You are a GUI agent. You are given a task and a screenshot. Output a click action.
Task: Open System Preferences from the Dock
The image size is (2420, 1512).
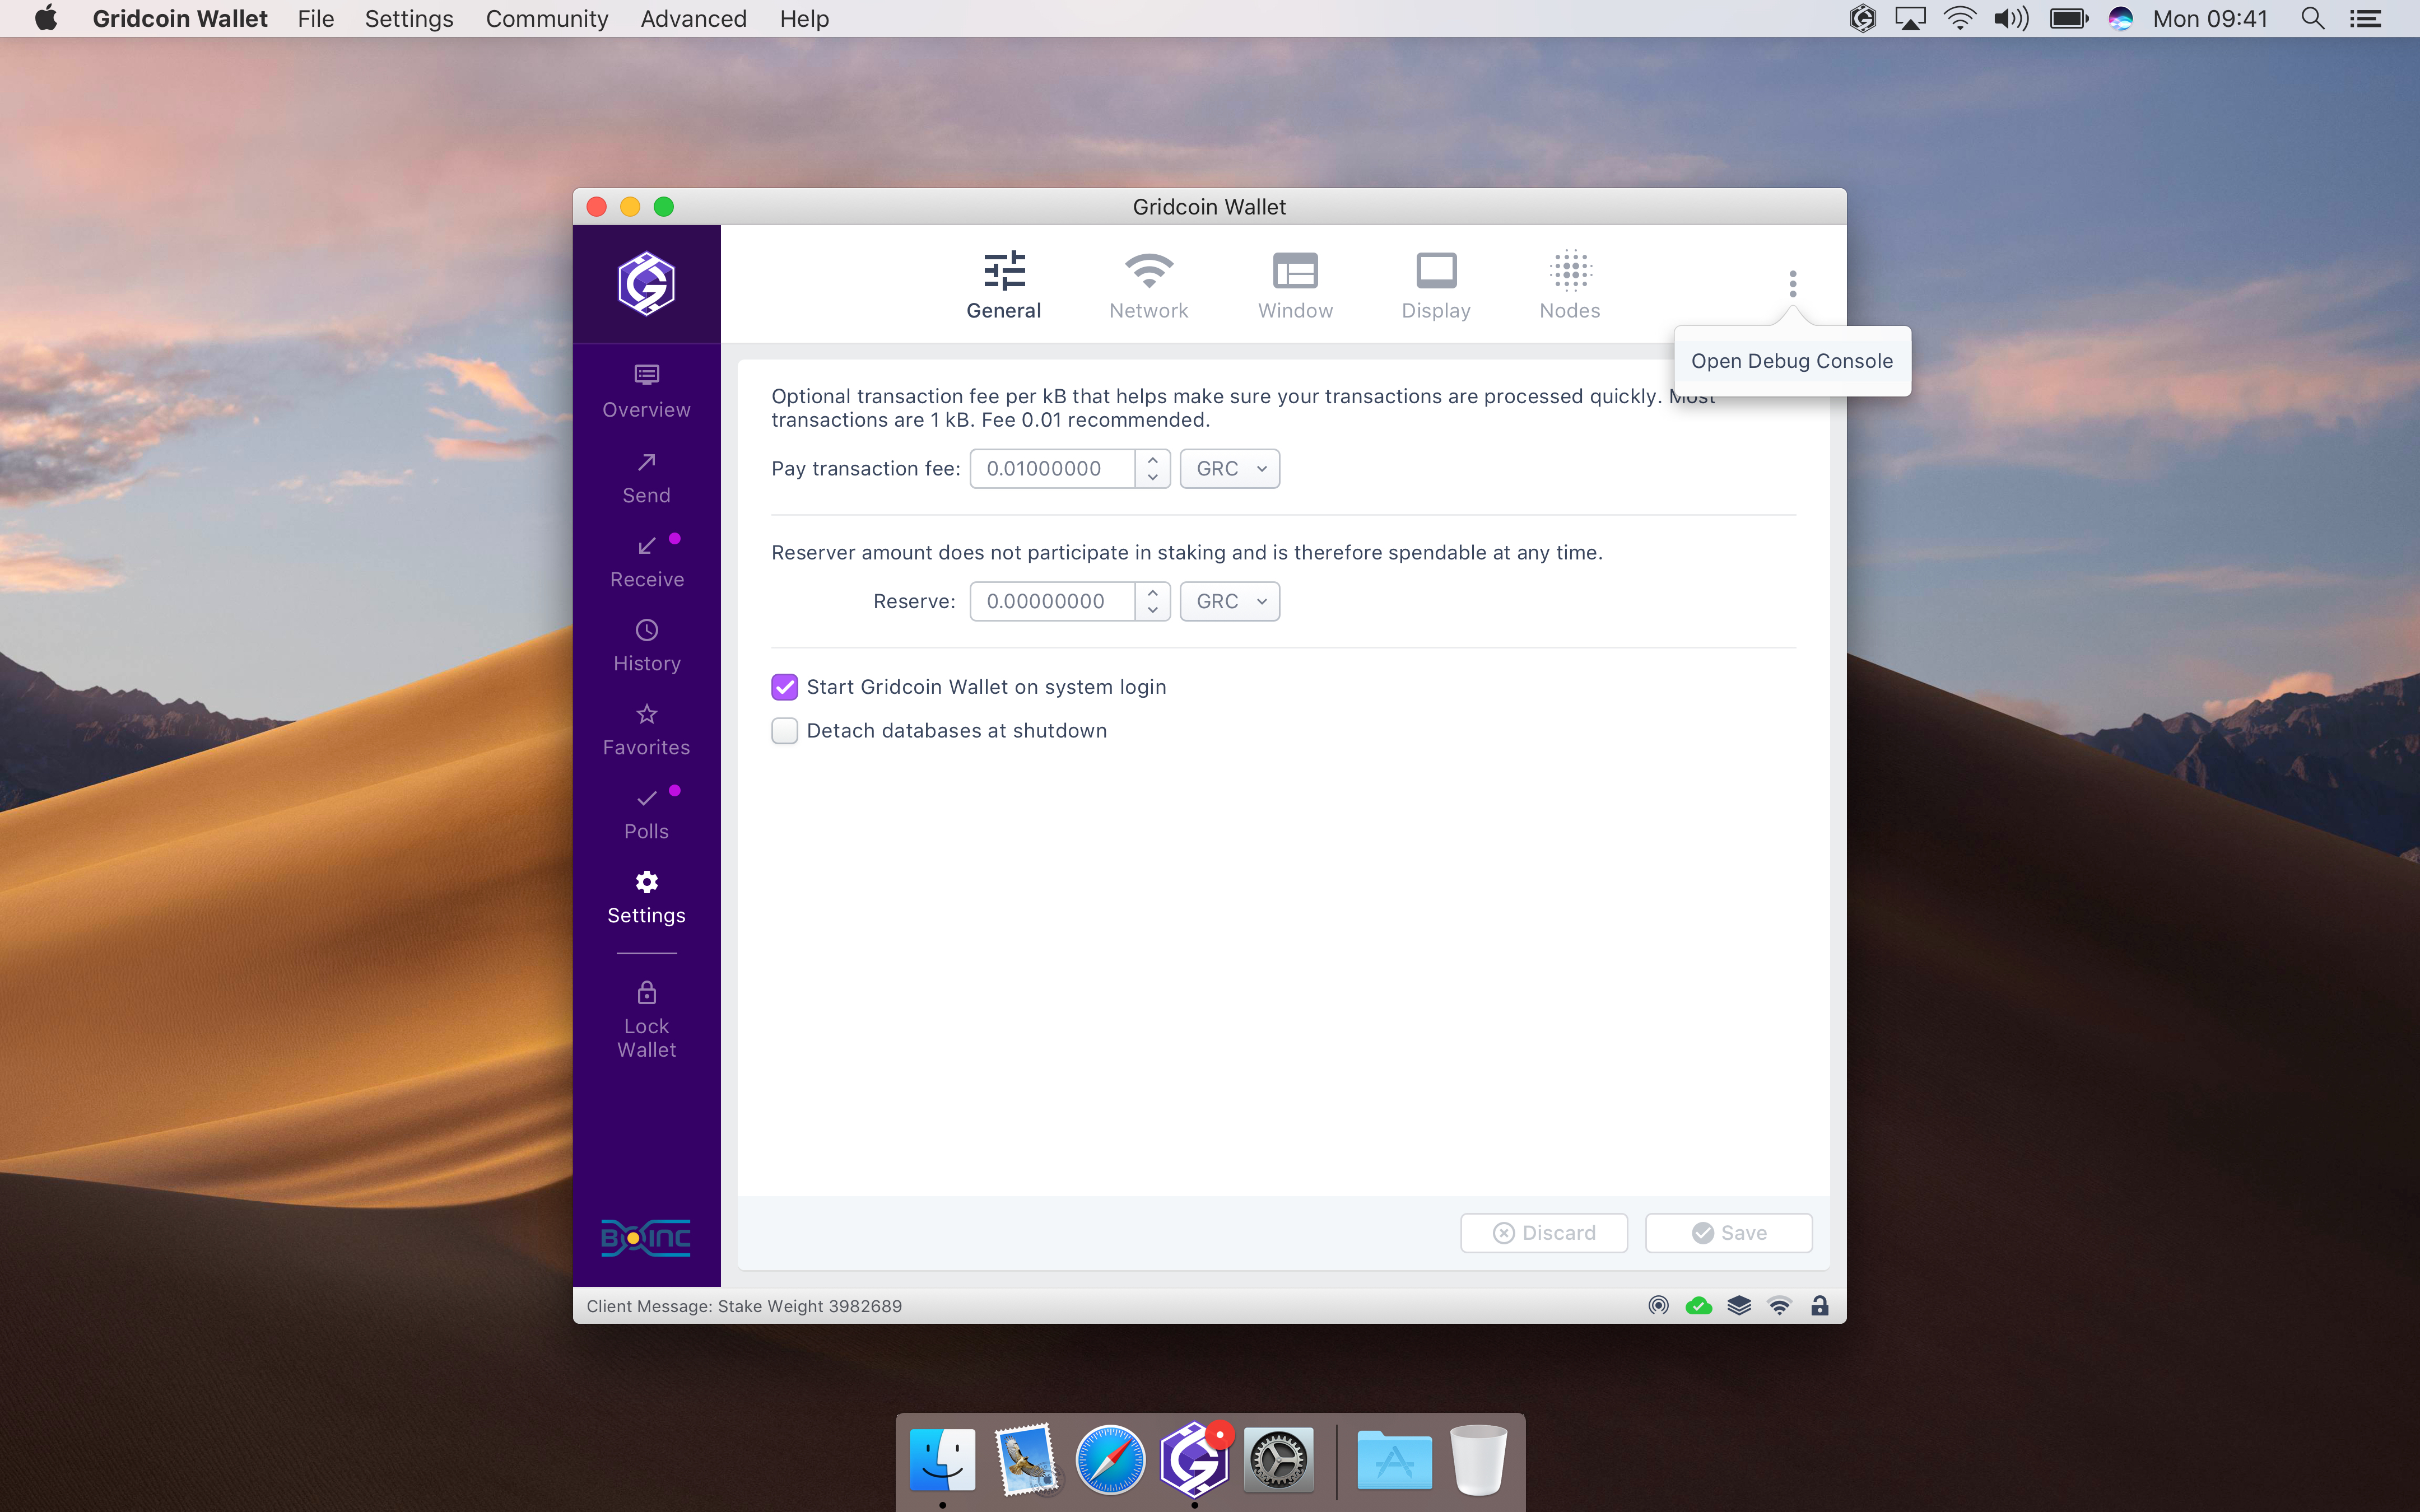coord(1278,1459)
